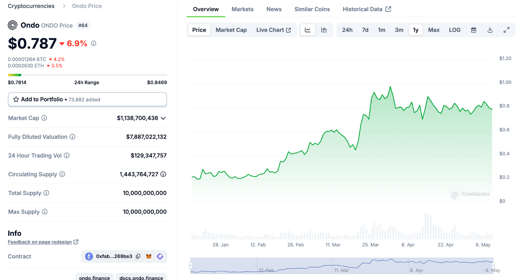Copy the contract address

pos(138,256)
